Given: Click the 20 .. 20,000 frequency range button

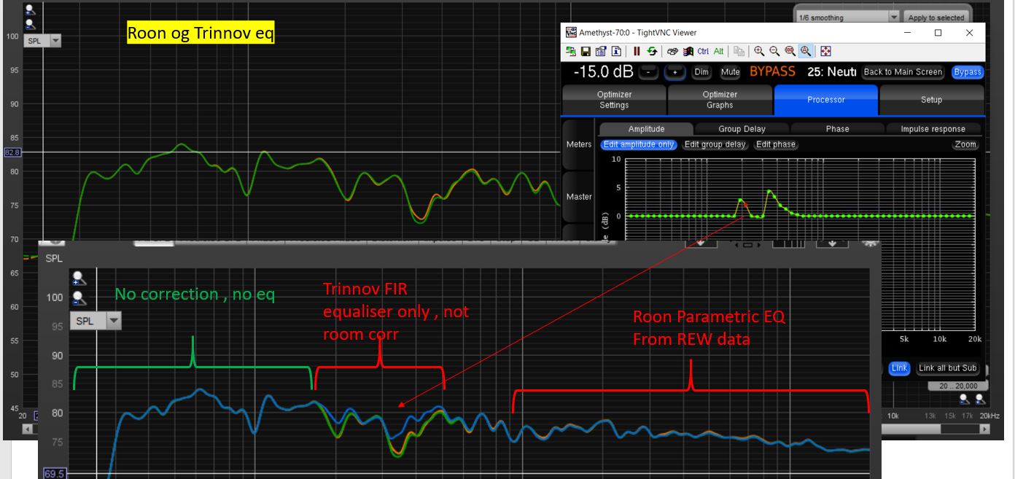Looking at the screenshot, I should 959,386.
